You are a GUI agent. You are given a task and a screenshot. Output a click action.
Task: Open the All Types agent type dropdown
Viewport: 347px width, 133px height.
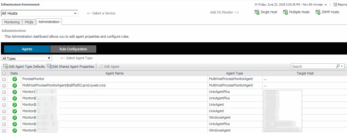coord(49,58)
